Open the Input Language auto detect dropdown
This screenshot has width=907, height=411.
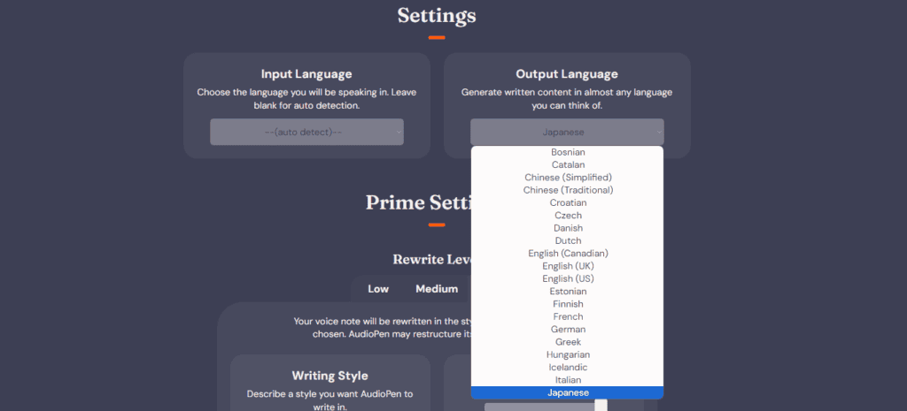306,133
